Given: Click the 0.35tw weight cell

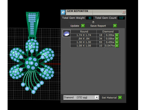Looking at the screenshot, I should 110,35.
